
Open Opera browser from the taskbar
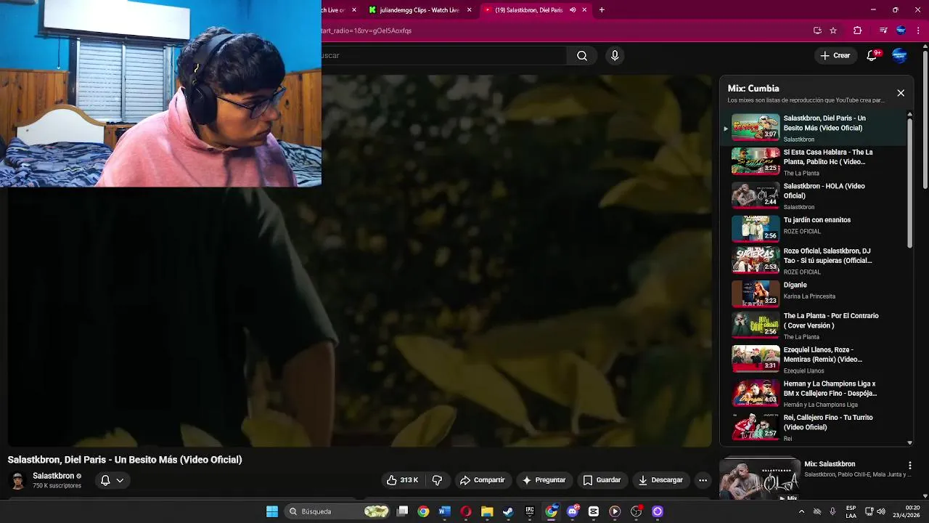(466, 511)
